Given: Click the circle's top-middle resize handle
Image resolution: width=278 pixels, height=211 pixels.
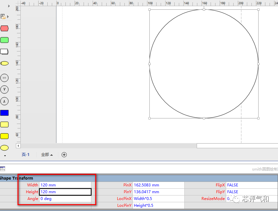Looking at the screenshot, I should point(204,10).
